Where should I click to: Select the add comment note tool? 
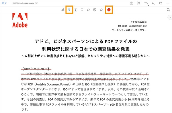[95, 10]
